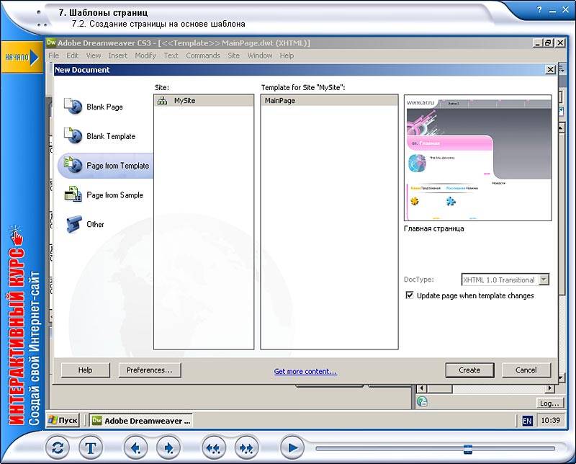This screenshot has height=464, width=576.
Task: Select MainPage in the template list
Action: 329,100
